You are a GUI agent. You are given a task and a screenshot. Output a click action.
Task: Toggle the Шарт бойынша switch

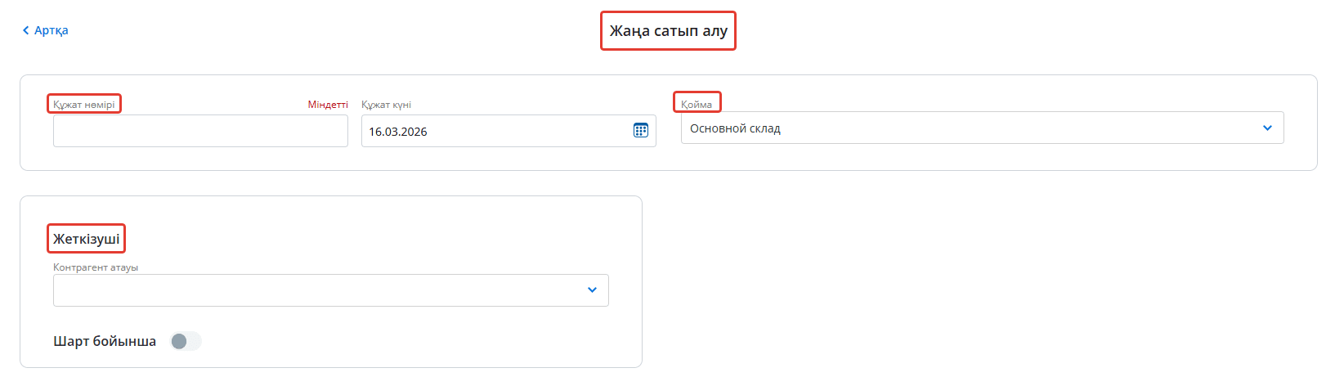click(185, 341)
